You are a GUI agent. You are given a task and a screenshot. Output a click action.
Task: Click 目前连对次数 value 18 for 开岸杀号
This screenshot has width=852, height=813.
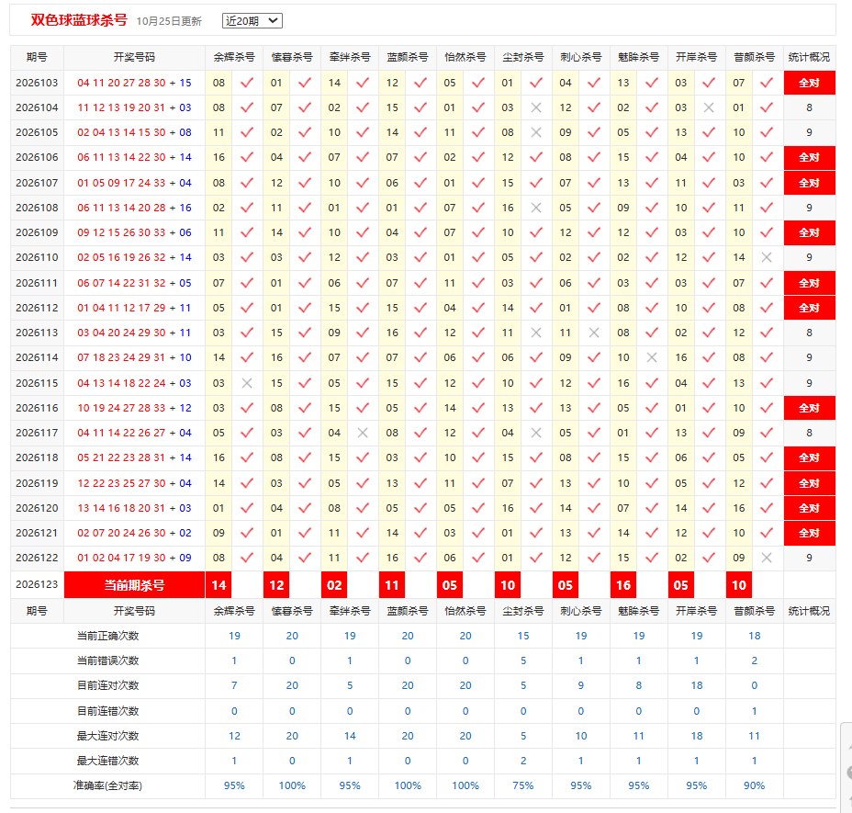tap(697, 685)
